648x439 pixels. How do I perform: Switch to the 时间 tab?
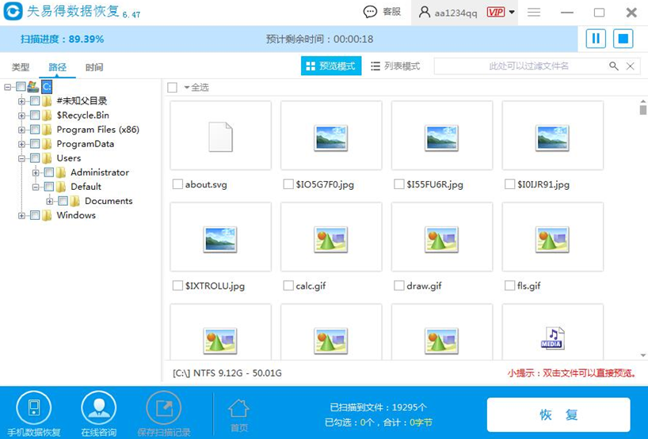click(93, 67)
